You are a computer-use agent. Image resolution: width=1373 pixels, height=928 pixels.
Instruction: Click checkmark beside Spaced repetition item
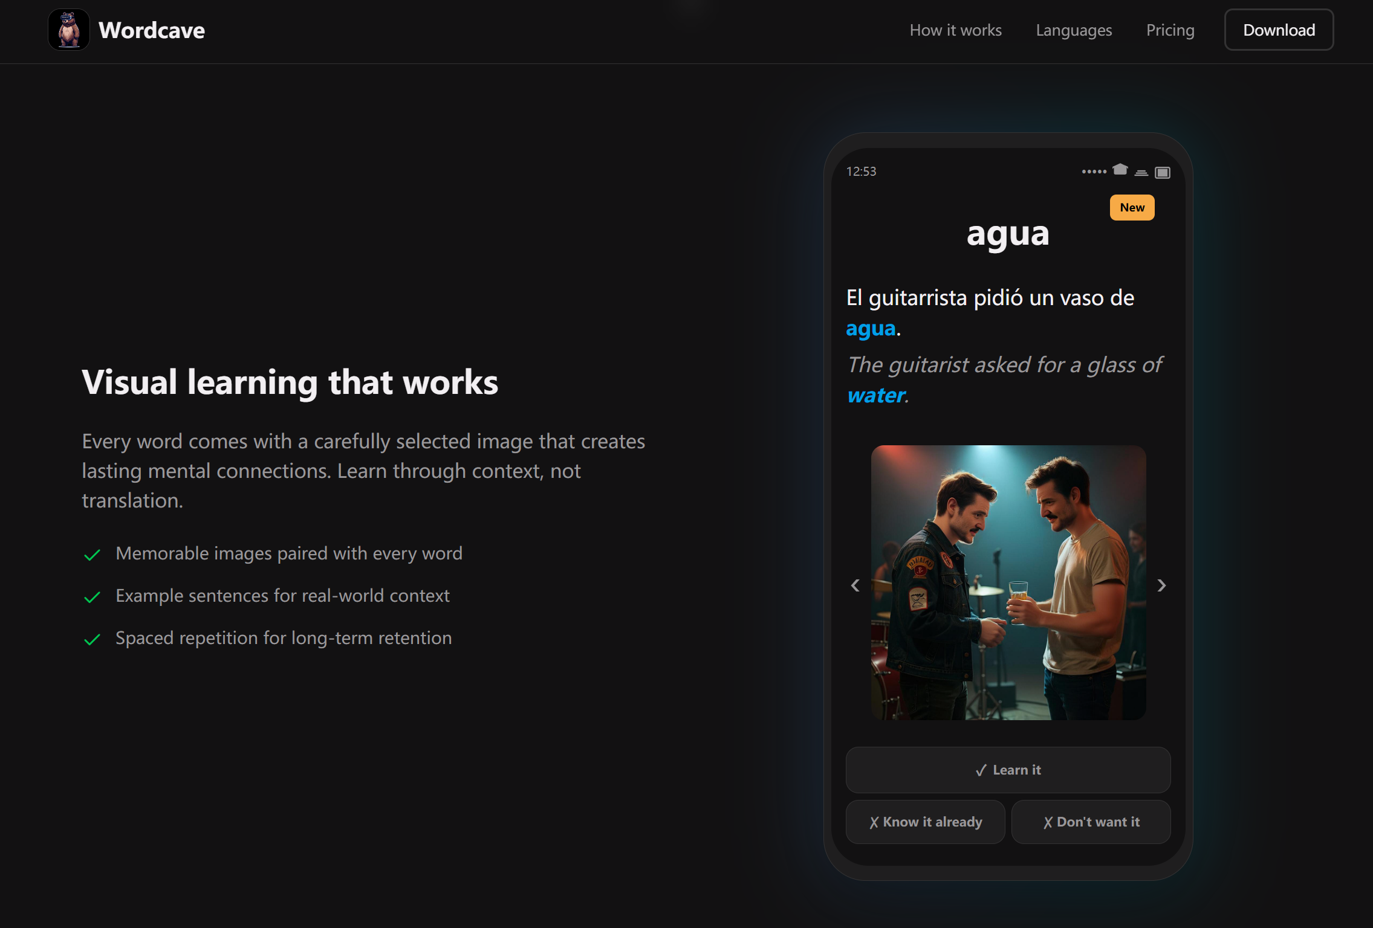92,639
